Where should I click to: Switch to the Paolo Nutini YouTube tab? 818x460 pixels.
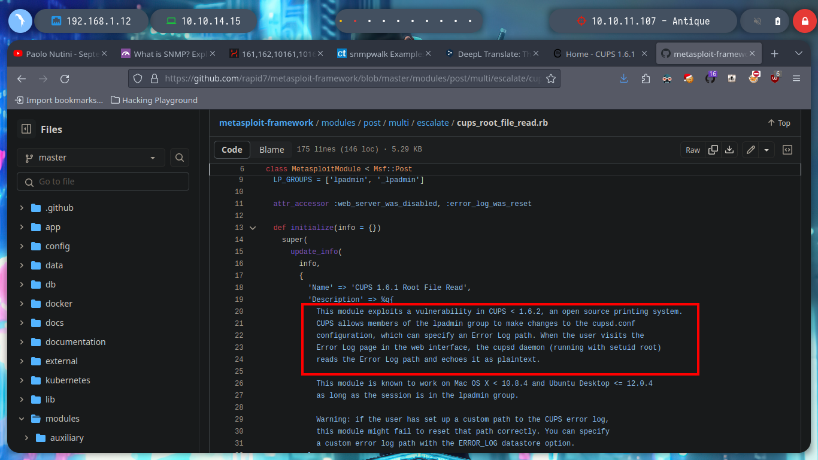[61, 54]
